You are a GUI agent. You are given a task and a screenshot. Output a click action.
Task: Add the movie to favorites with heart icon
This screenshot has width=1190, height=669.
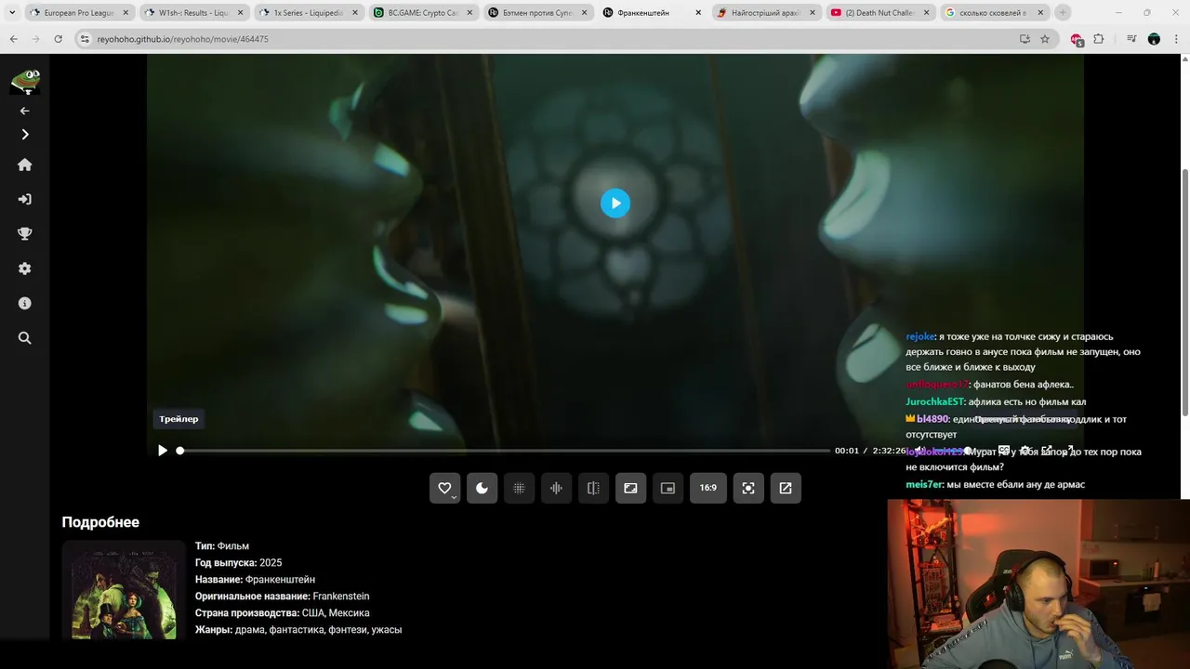click(444, 488)
